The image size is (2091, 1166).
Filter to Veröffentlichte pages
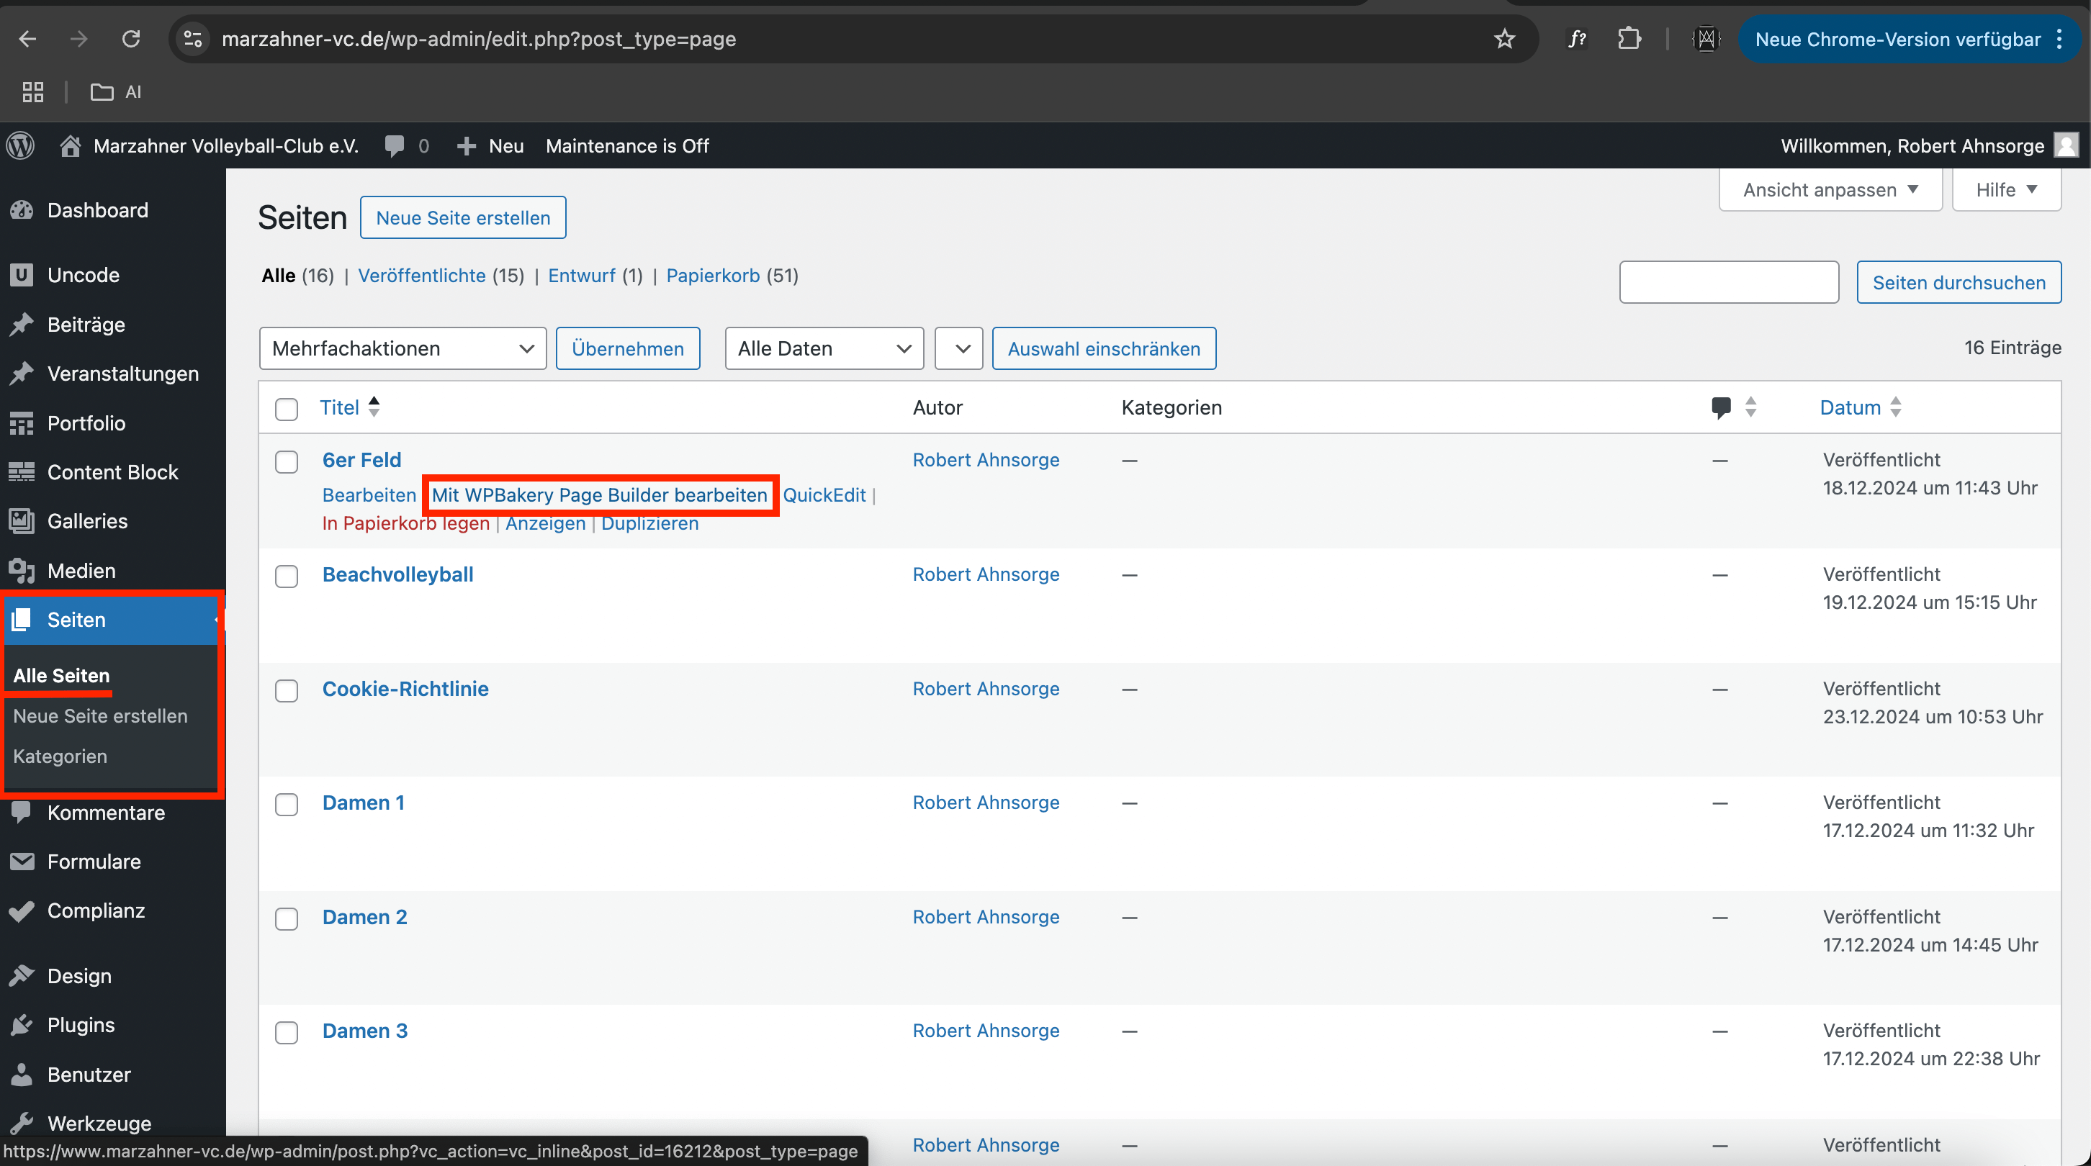(422, 276)
